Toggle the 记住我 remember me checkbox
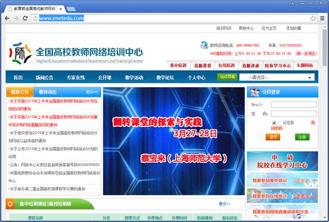This screenshot has height=222, width=329. tap(274, 123)
